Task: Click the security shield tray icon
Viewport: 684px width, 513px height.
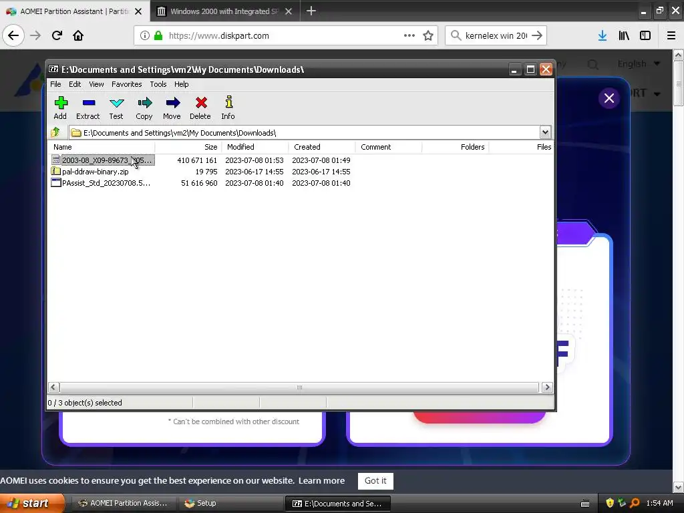Action: [x=610, y=503]
